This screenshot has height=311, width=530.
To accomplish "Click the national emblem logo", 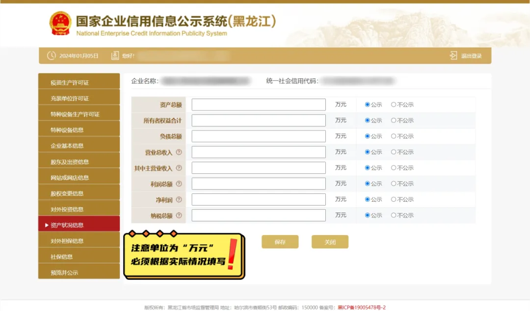I will (x=60, y=24).
